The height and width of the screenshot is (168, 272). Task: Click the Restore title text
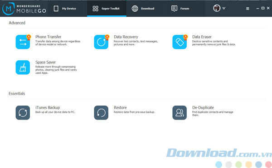coord(120,108)
